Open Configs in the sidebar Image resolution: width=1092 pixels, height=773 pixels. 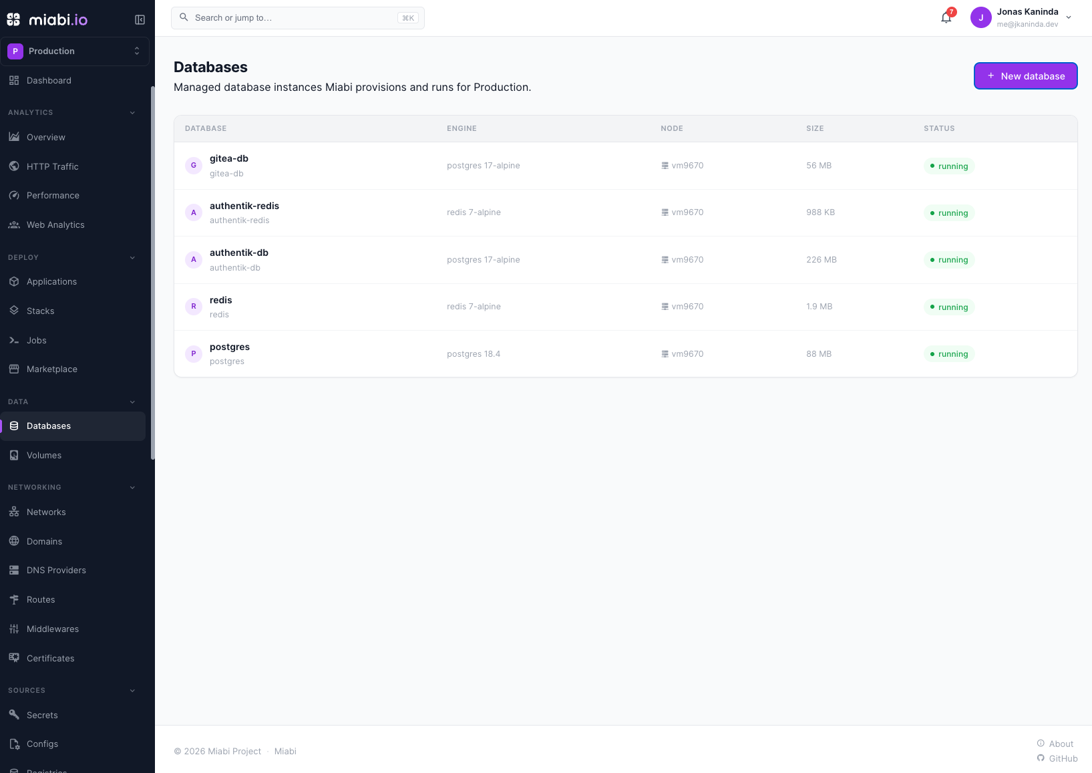(x=73, y=744)
